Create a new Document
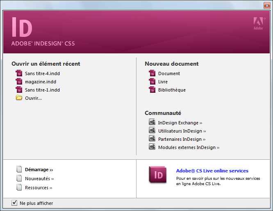This screenshot has width=273, height=211. click(169, 73)
